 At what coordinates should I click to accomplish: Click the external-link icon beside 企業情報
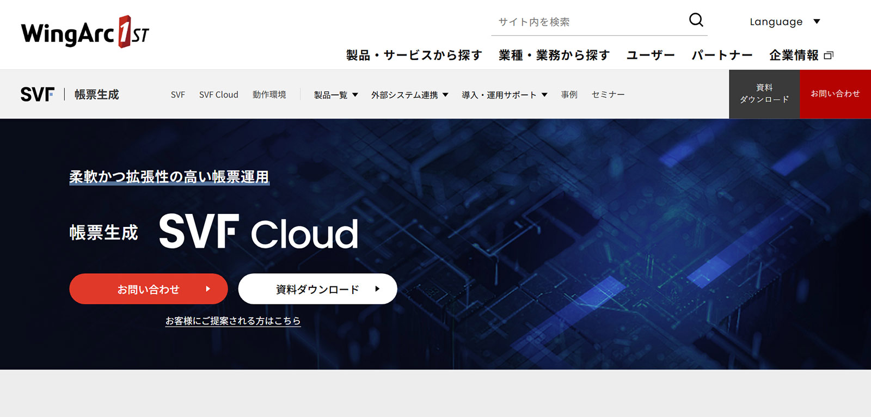tap(829, 56)
